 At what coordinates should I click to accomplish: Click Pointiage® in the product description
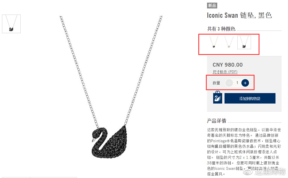220,141
